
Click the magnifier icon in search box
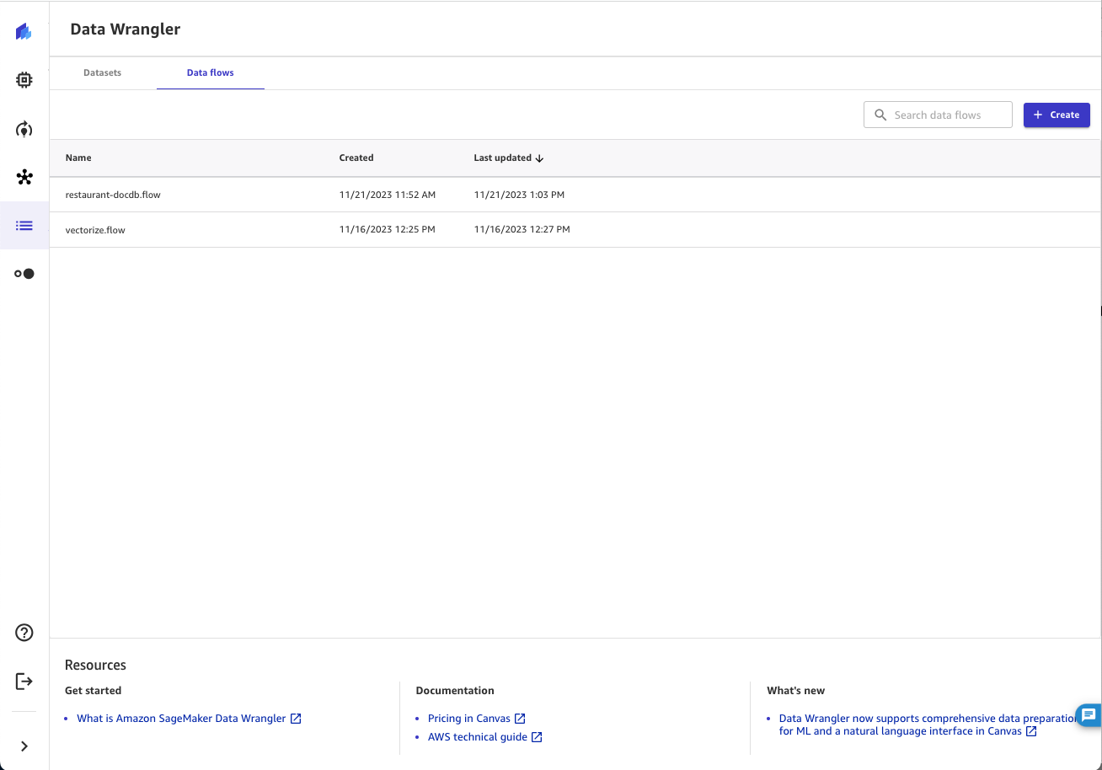(880, 115)
